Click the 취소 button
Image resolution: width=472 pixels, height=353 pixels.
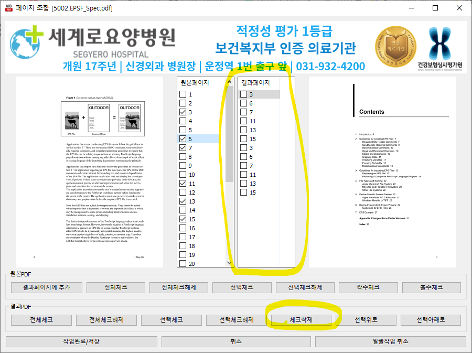(236, 341)
